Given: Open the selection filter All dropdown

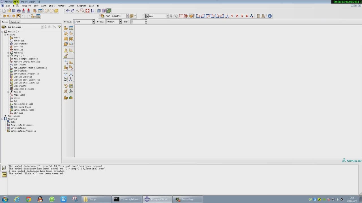Looking at the screenshot, I should pyautogui.click(x=159, y=16).
